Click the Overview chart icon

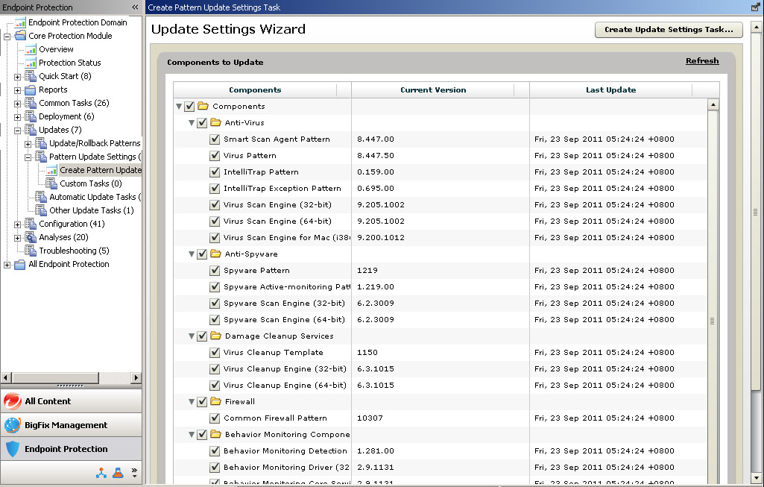(x=31, y=49)
